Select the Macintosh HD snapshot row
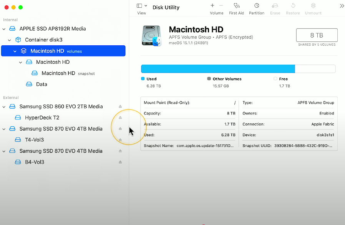Screen dimensions: 345x225 coord(63,73)
